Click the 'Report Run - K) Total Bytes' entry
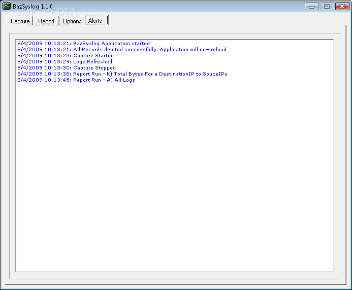 122,74
